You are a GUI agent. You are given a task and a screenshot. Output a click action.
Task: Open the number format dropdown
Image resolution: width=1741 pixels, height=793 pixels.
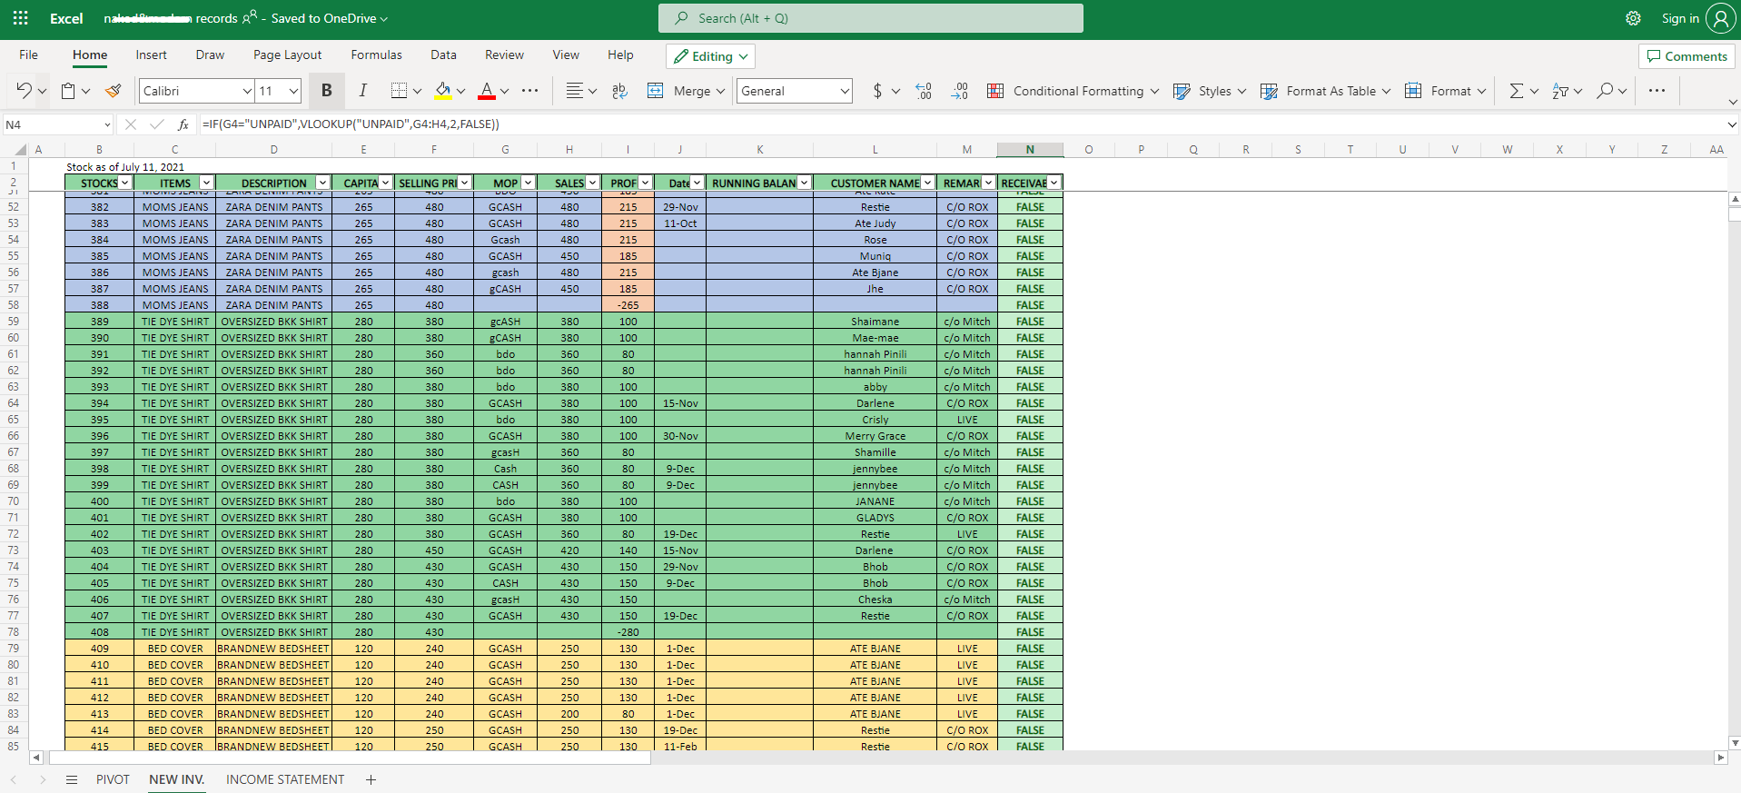[845, 91]
